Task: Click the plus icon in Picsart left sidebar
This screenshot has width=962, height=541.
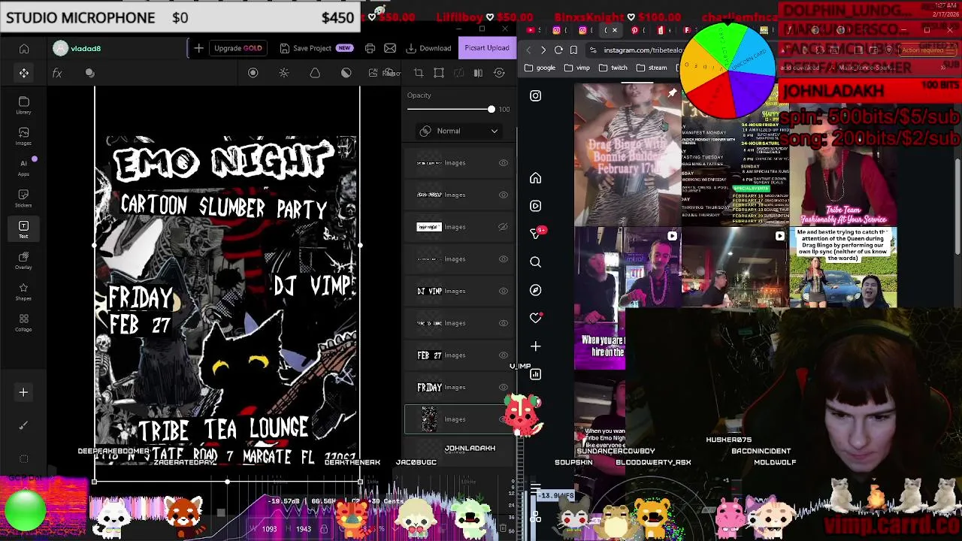Action: tap(23, 392)
